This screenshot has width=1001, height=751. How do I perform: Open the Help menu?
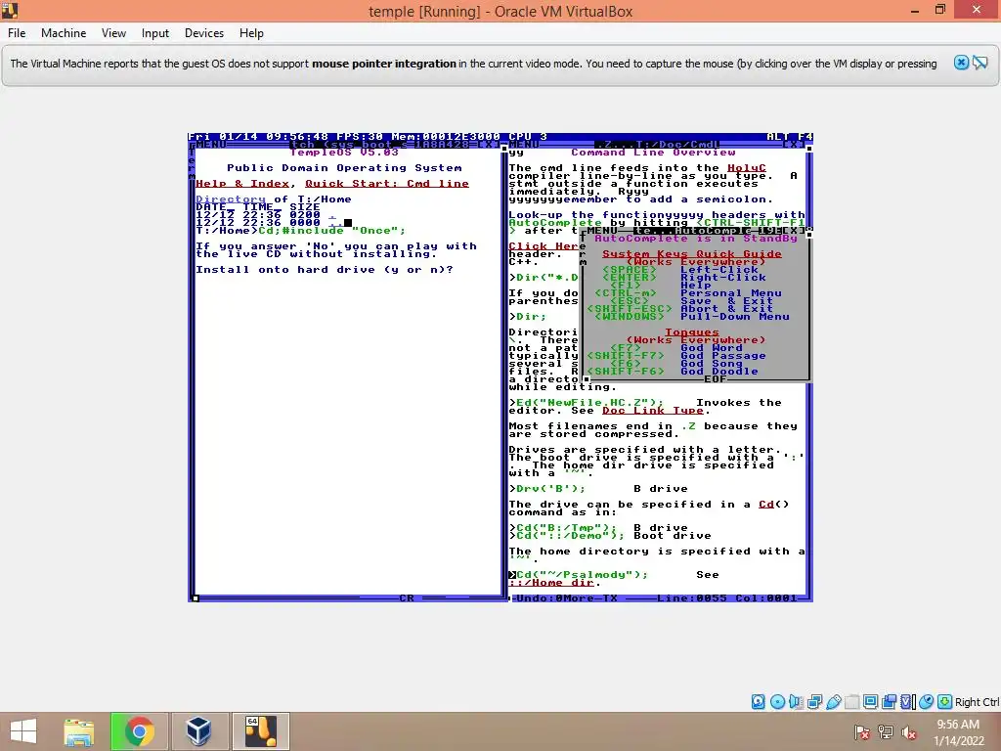(251, 33)
